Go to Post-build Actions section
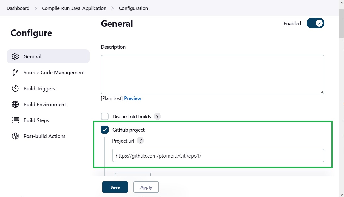This screenshot has width=344, height=197. (48, 136)
